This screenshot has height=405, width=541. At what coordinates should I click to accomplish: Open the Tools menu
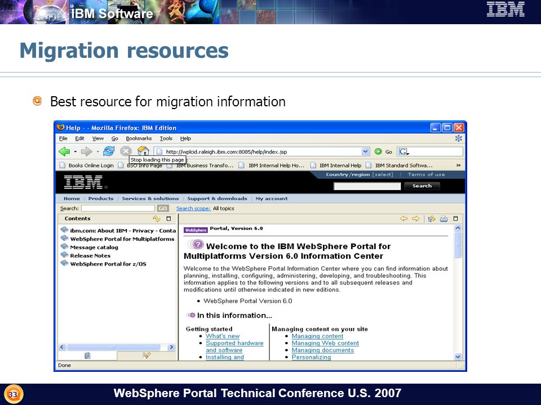pyautogui.click(x=166, y=138)
